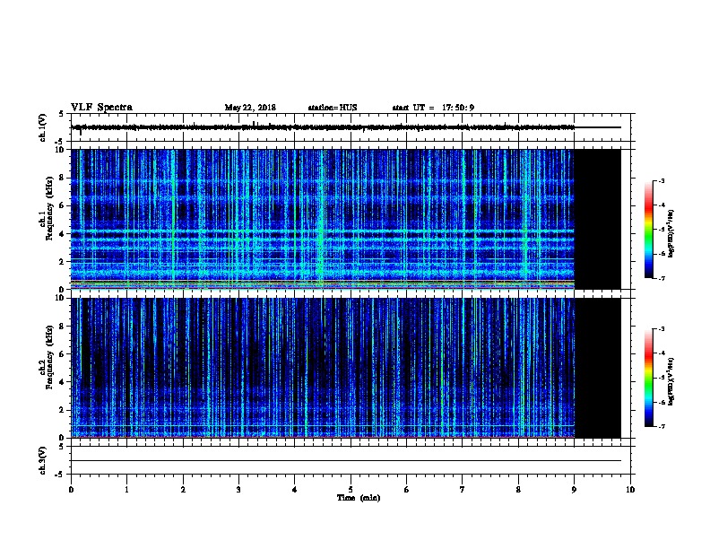Click the black no-data block in ch.1 spectrogram
Image resolution: width=710 pixels, height=549 pixels.
tap(598, 219)
